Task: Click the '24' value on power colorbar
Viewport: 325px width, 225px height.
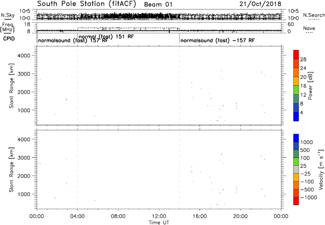Action: 303,68
